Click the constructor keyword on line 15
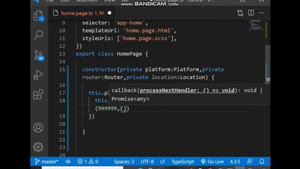The width and height of the screenshot is (300, 169). pos(99,69)
